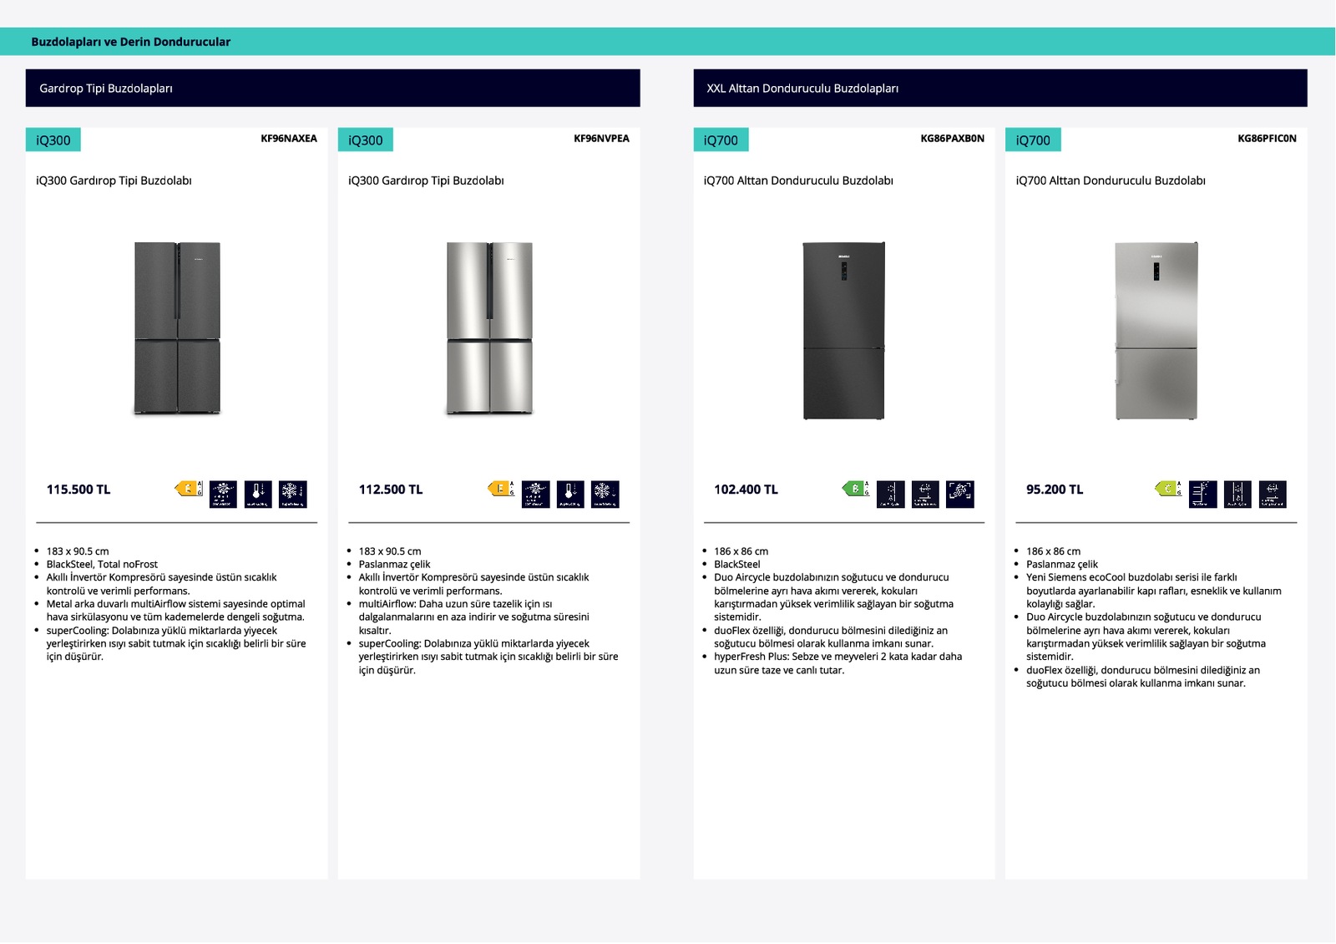This screenshot has width=1336, height=944.
Task: Click the last feature icon on KG86PFIC0N
Action: coord(1273,494)
